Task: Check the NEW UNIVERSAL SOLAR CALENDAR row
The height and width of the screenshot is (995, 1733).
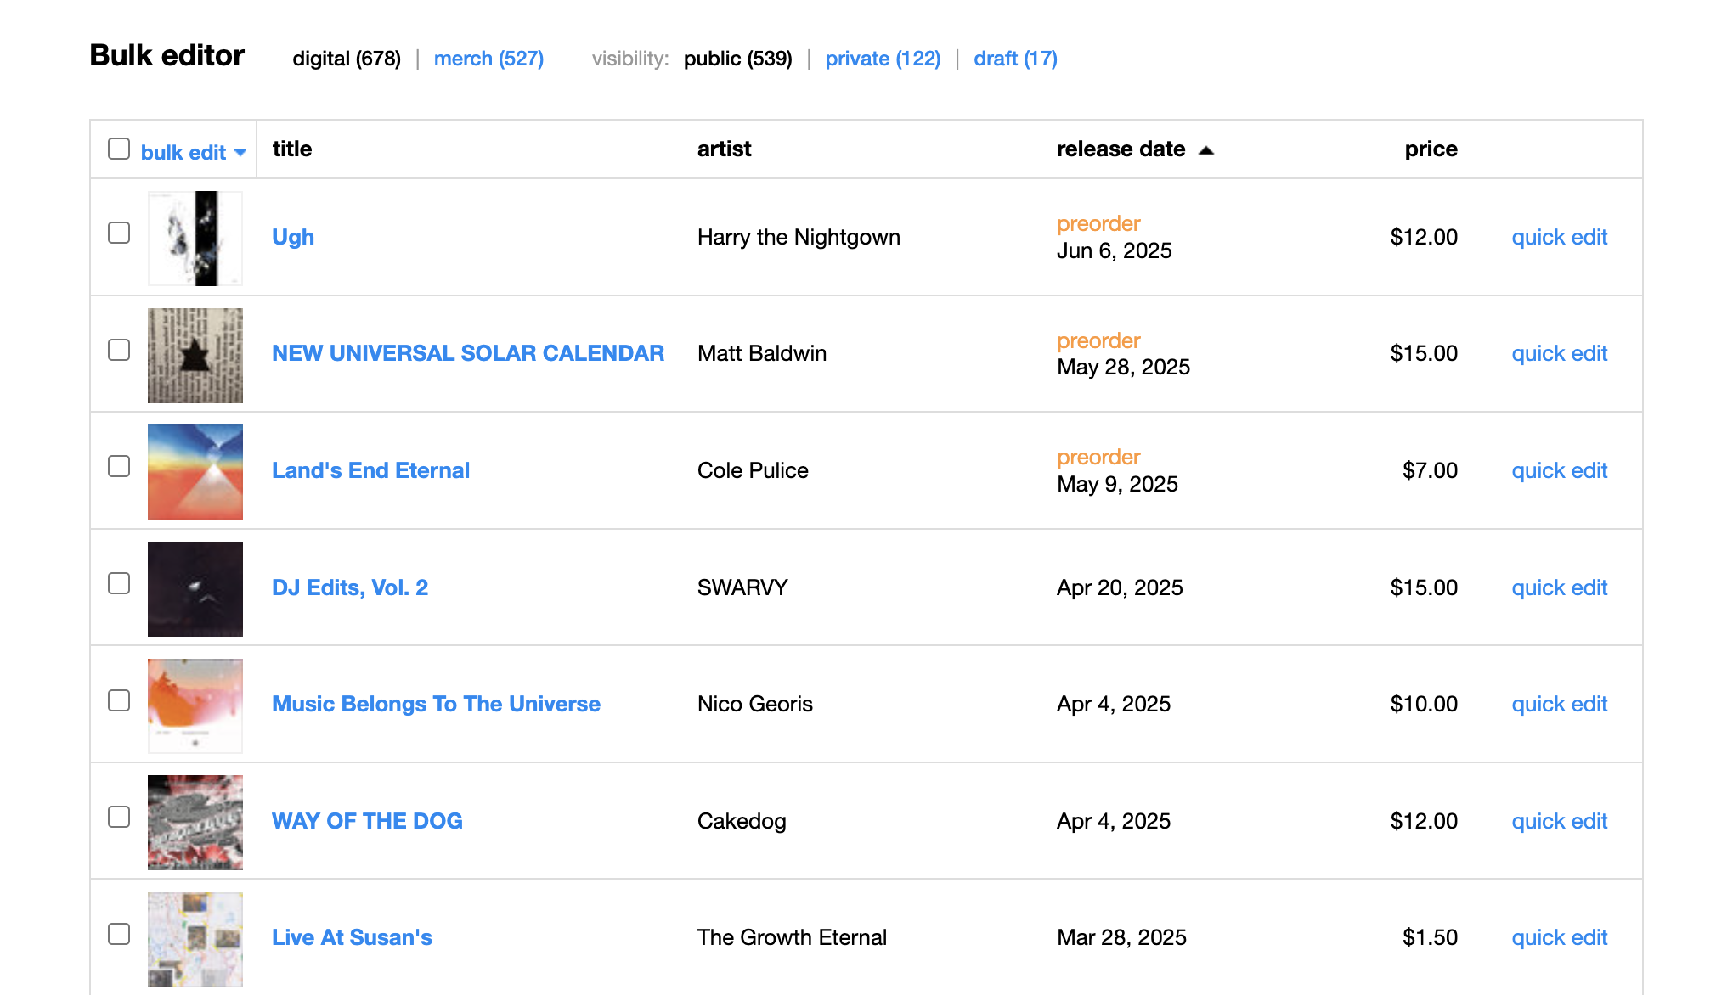Action: click(119, 350)
